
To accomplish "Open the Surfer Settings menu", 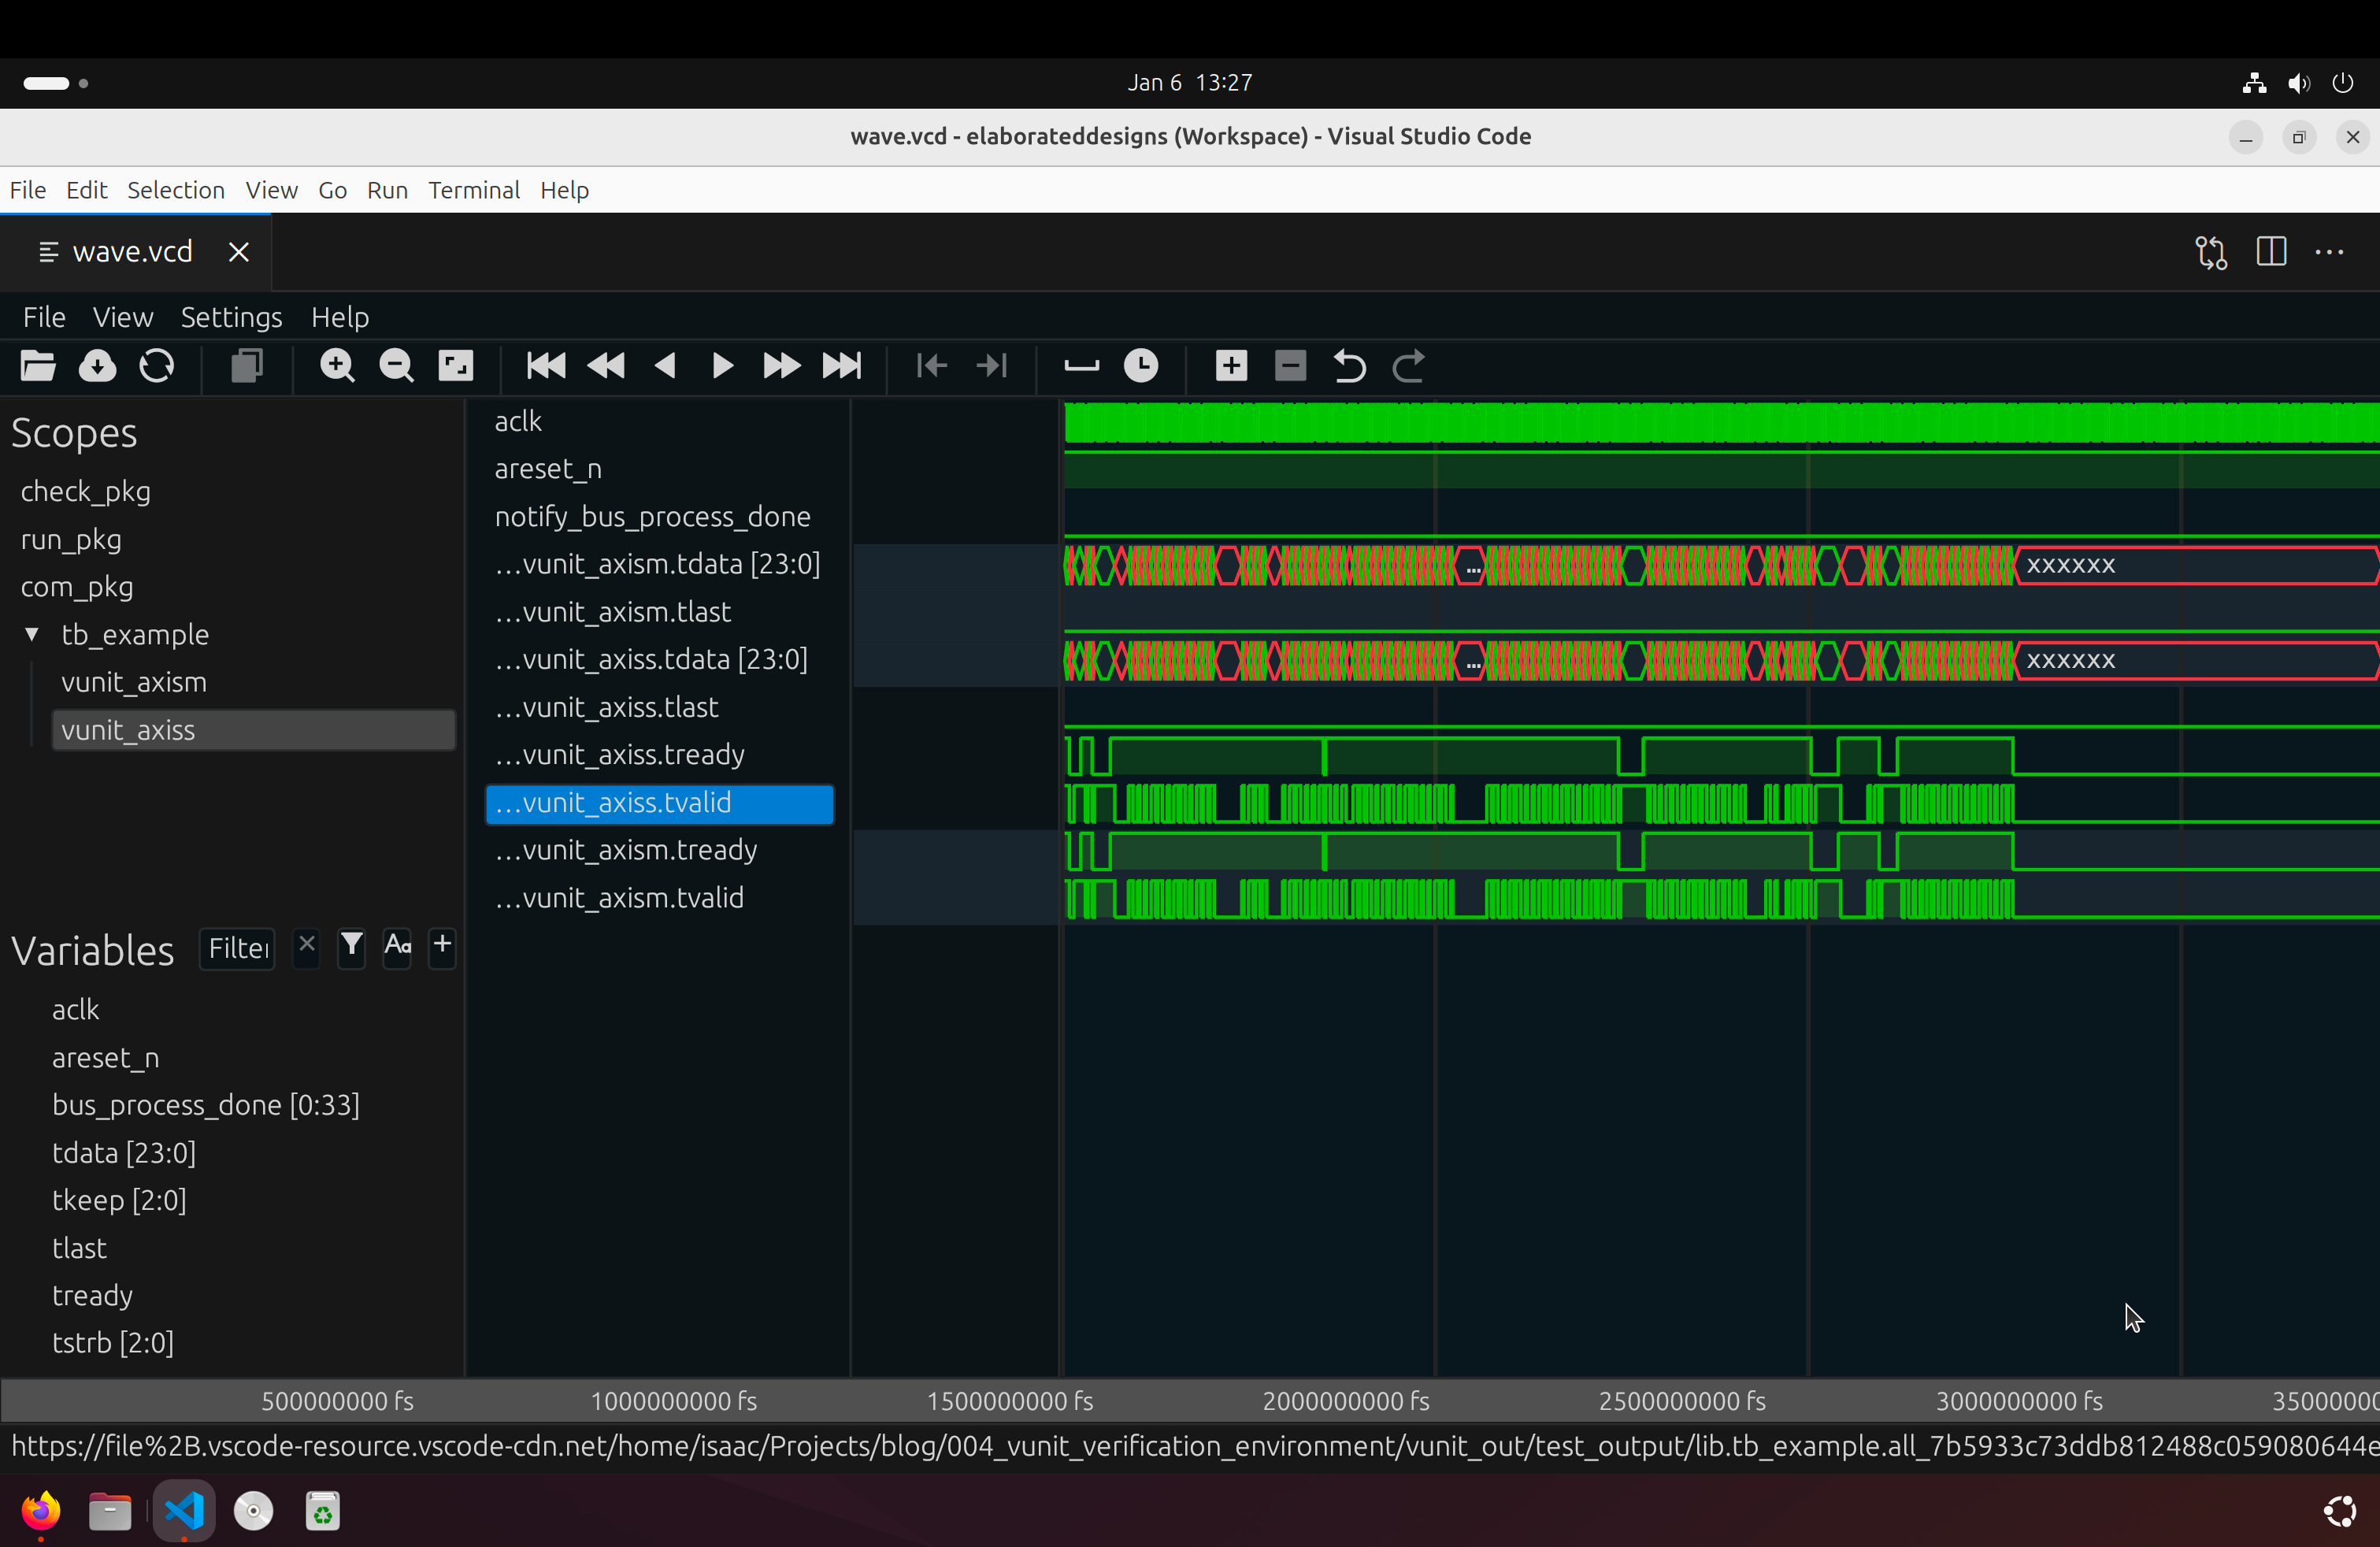I will pos(231,317).
